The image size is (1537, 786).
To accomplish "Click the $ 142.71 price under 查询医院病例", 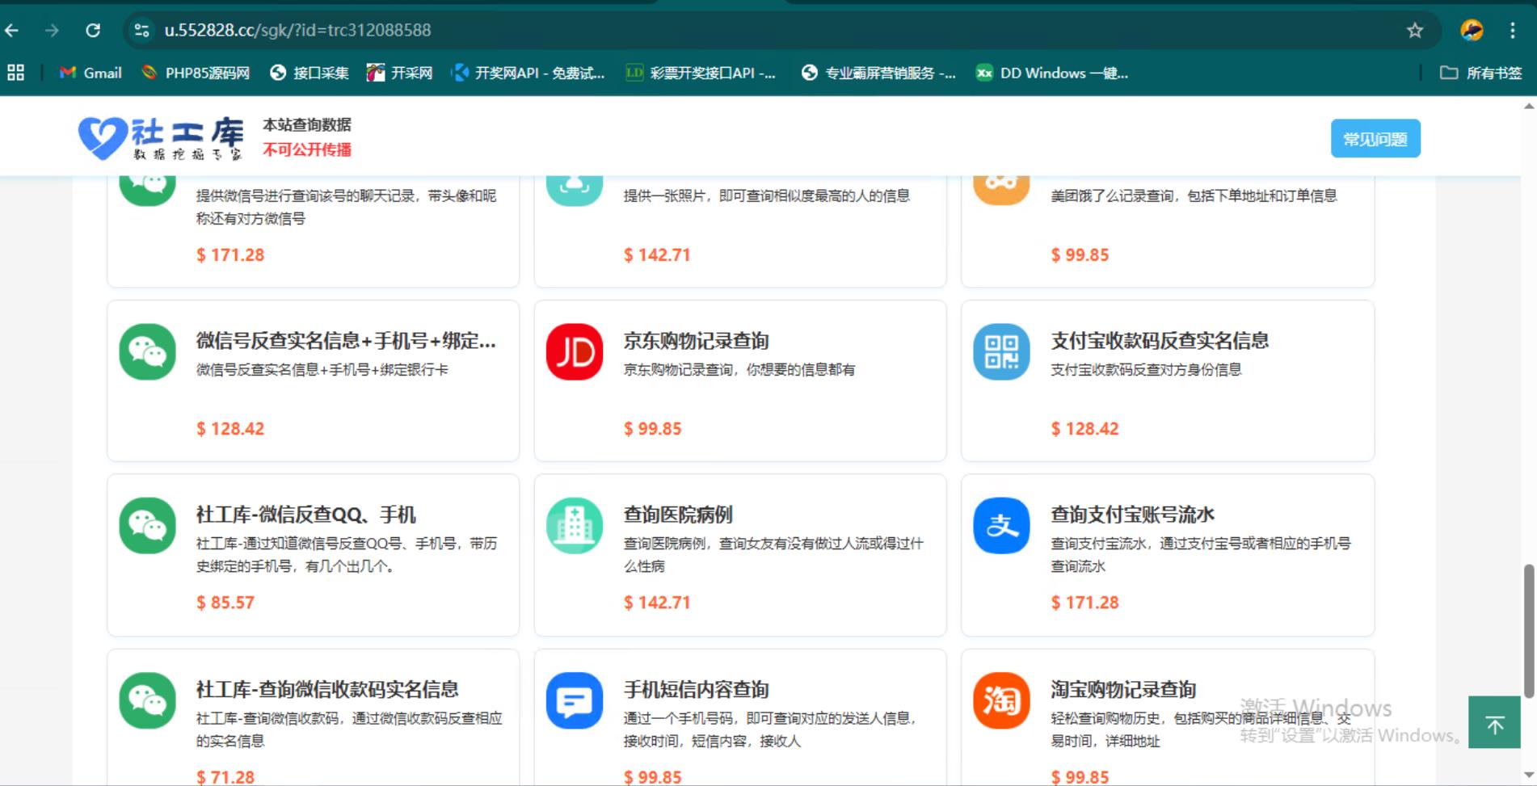I will [657, 603].
